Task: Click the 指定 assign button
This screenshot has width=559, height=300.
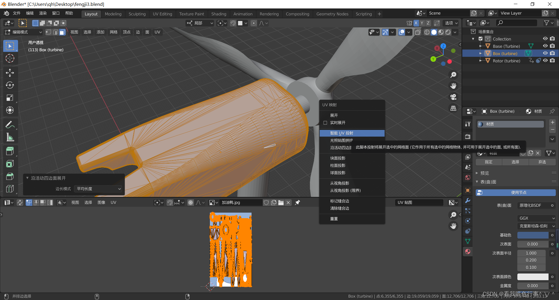Action: coord(489,162)
